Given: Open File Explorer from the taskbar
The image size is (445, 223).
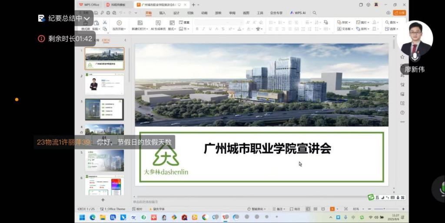Looking at the screenshot, I should click(103, 217).
